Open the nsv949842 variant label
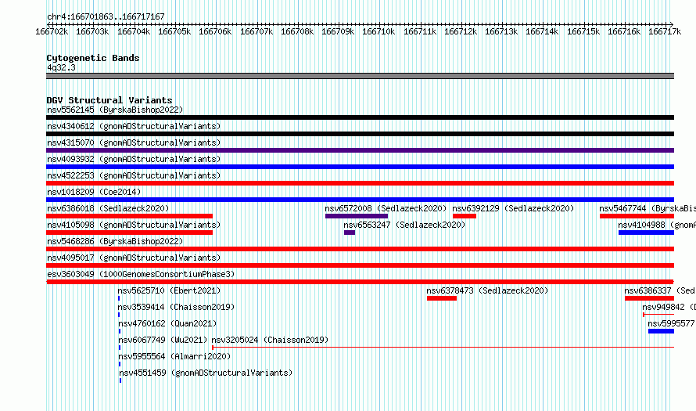Viewport: 696px width, 411px height. [669, 307]
